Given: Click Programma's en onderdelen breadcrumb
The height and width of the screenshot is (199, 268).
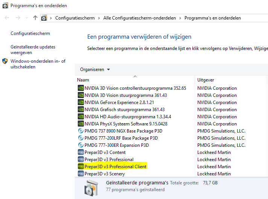Looking at the screenshot, I should [x=213, y=18].
